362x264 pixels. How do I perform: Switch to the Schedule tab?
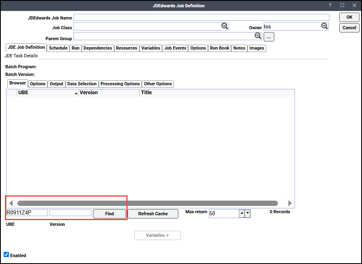58,48
